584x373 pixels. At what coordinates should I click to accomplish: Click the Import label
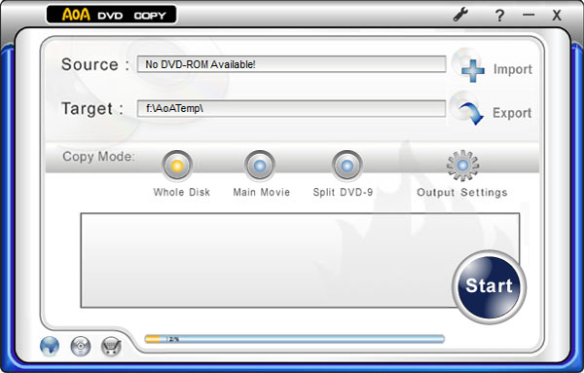[x=513, y=69]
